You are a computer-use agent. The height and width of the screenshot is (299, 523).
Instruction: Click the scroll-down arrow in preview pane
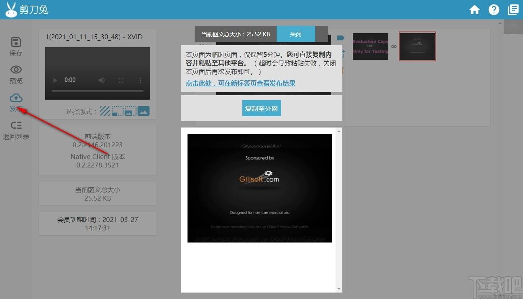pyautogui.click(x=339, y=289)
